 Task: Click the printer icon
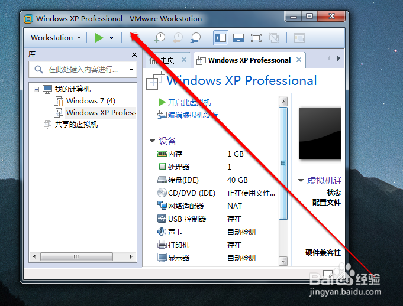pos(162,245)
